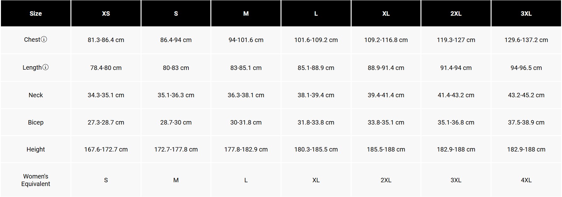Click the 85.1-88.9 cm length value

point(316,68)
